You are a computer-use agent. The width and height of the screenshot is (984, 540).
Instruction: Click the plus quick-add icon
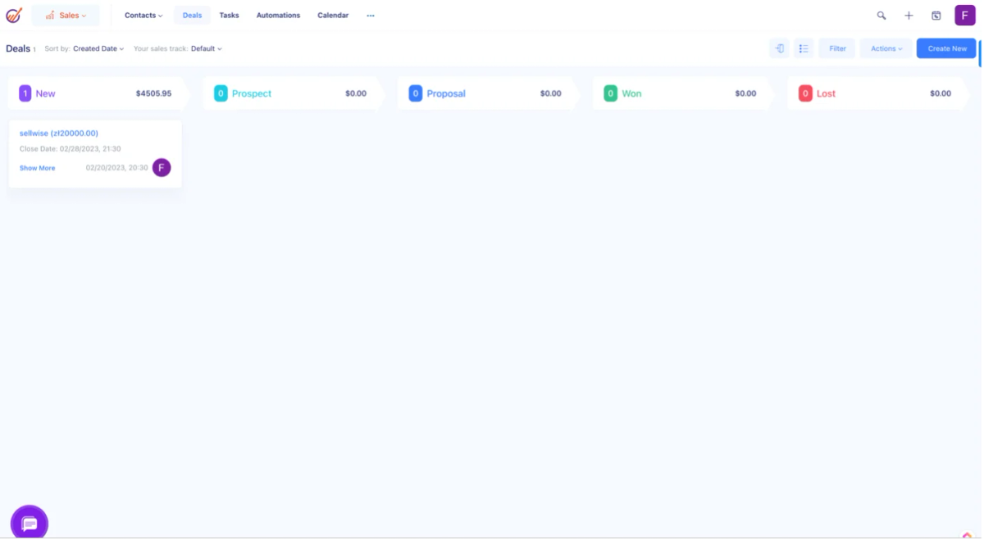click(909, 16)
